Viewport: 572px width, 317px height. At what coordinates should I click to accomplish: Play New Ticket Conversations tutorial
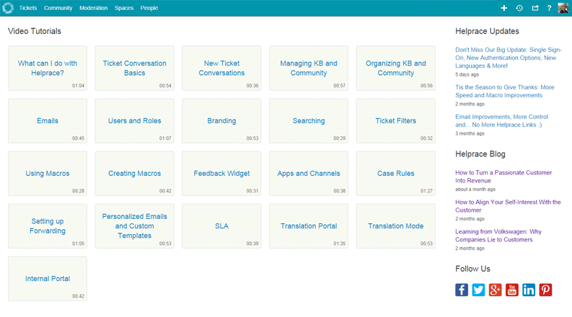click(x=221, y=68)
